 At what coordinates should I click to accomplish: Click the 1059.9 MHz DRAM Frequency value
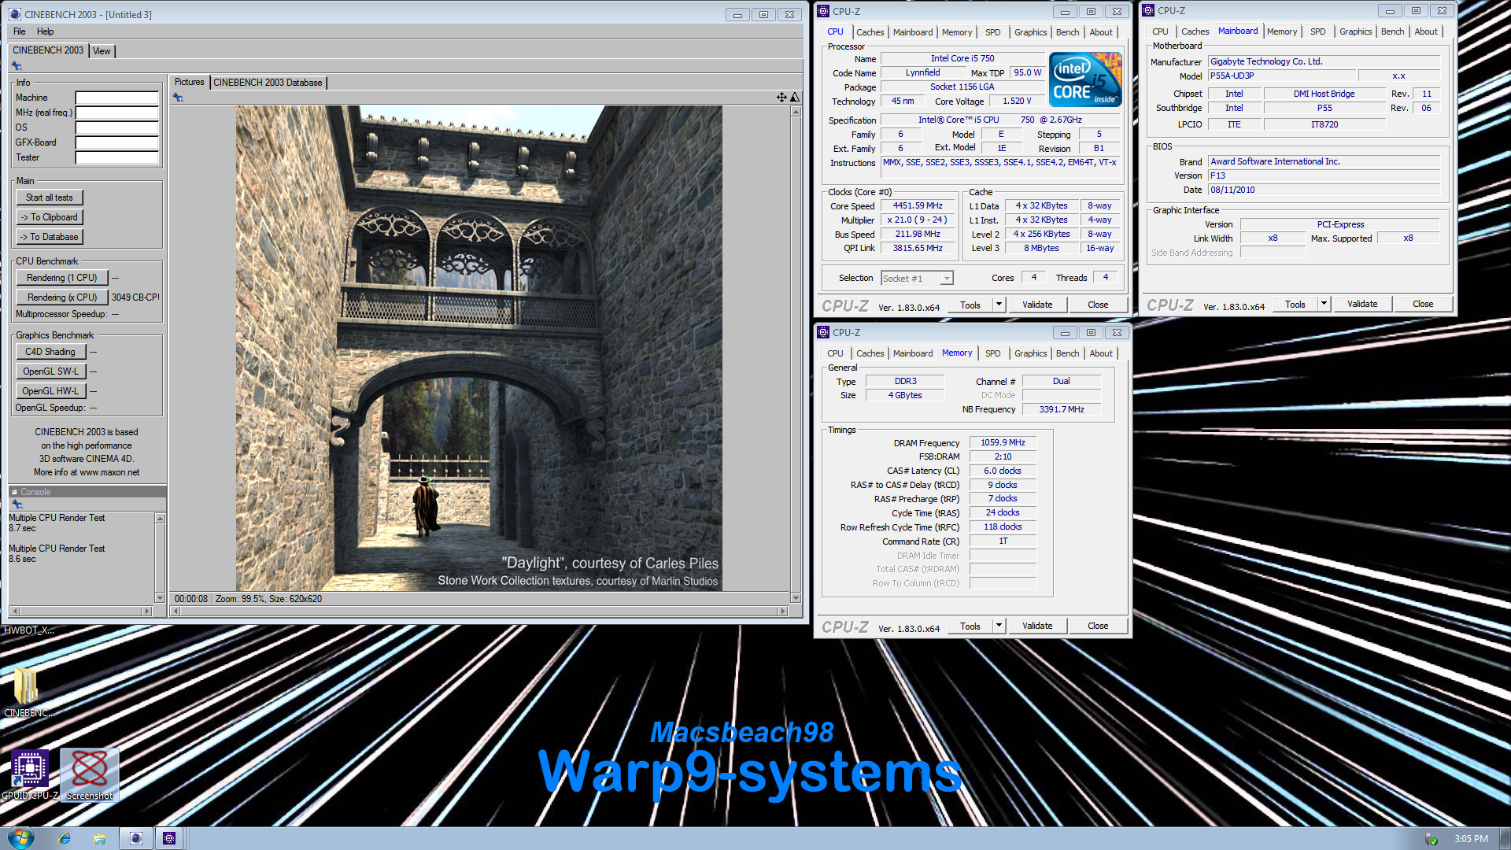(1003, 443)
